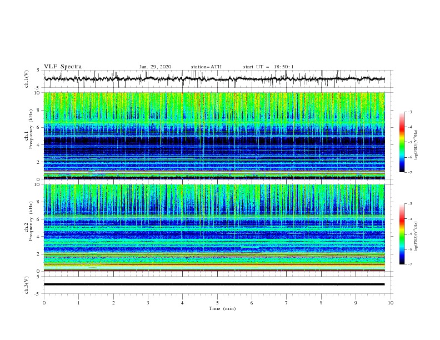Click the "Time (min)" x-axis label

[222, 308]
